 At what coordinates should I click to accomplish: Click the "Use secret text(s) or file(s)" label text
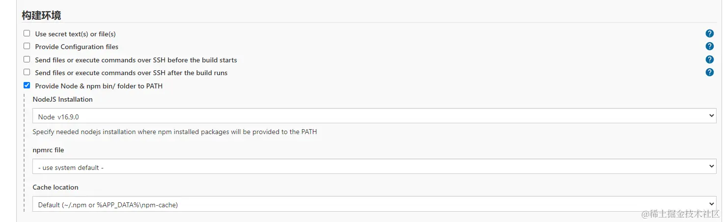75,34
